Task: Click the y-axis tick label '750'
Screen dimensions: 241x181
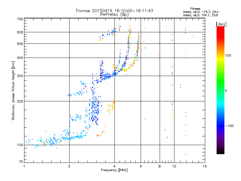Action: pos(20,19)
